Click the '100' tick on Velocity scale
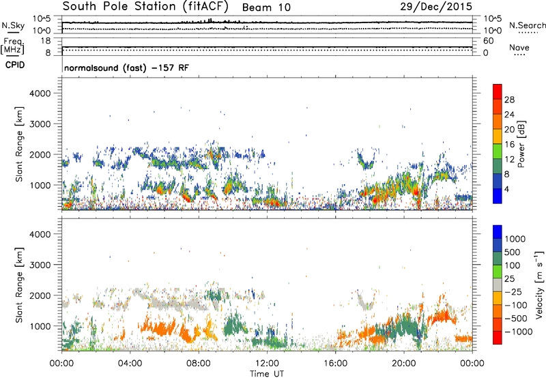This screenshot has height=378, width=546. pos(513,265)
